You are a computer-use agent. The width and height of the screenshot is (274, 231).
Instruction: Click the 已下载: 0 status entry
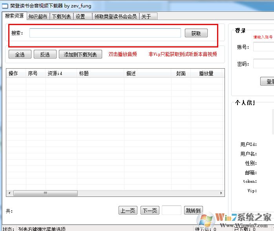[245, 229]
